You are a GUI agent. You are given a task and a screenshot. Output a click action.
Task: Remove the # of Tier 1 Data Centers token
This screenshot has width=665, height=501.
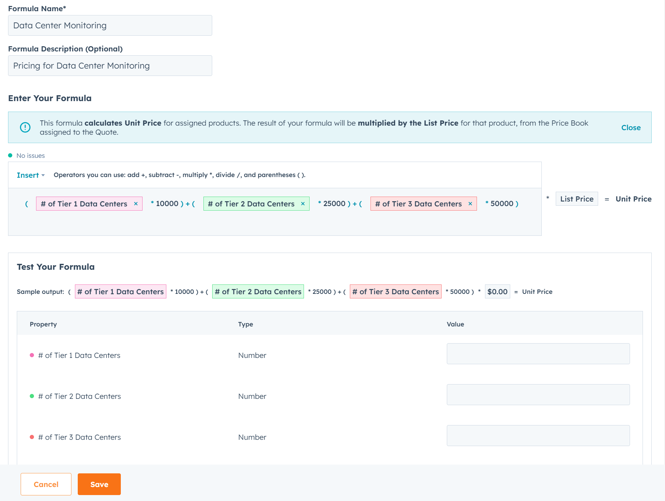point(136,203)
